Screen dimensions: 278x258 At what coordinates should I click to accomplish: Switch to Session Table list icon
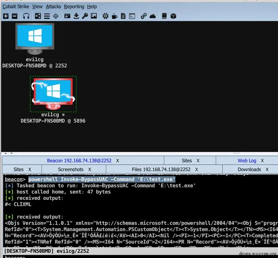47,16
